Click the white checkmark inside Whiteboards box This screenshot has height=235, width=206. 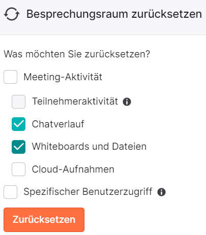18,147
